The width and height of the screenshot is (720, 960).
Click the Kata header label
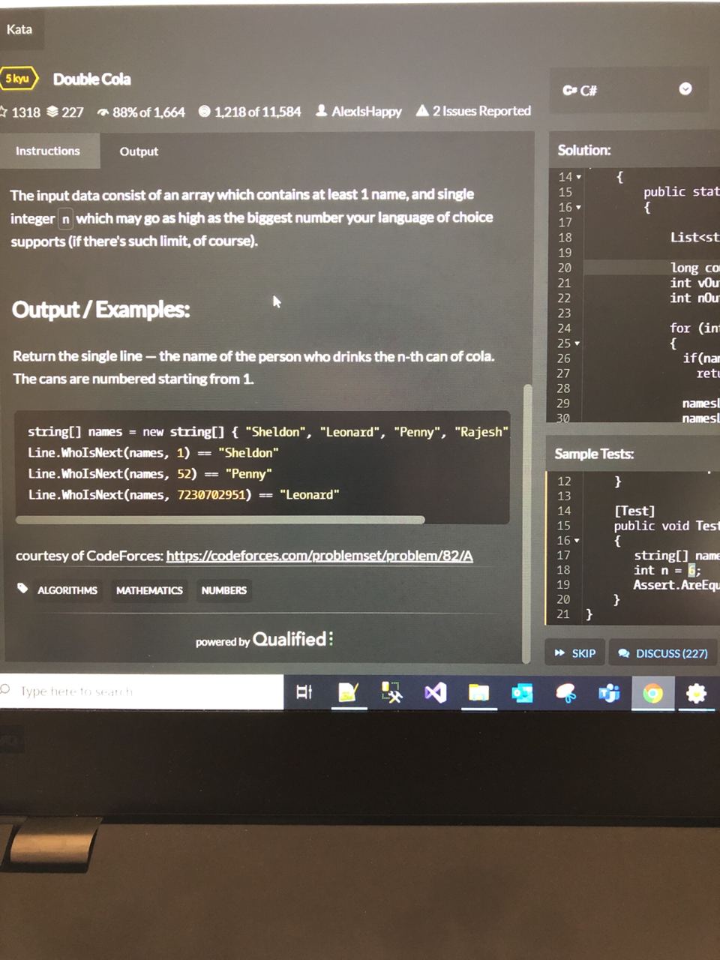point(19,29)
